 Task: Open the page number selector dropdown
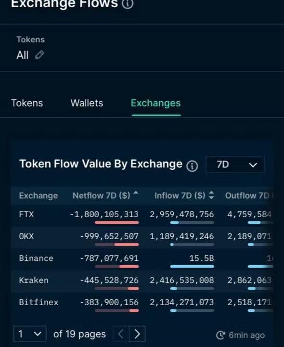[30, 334]
